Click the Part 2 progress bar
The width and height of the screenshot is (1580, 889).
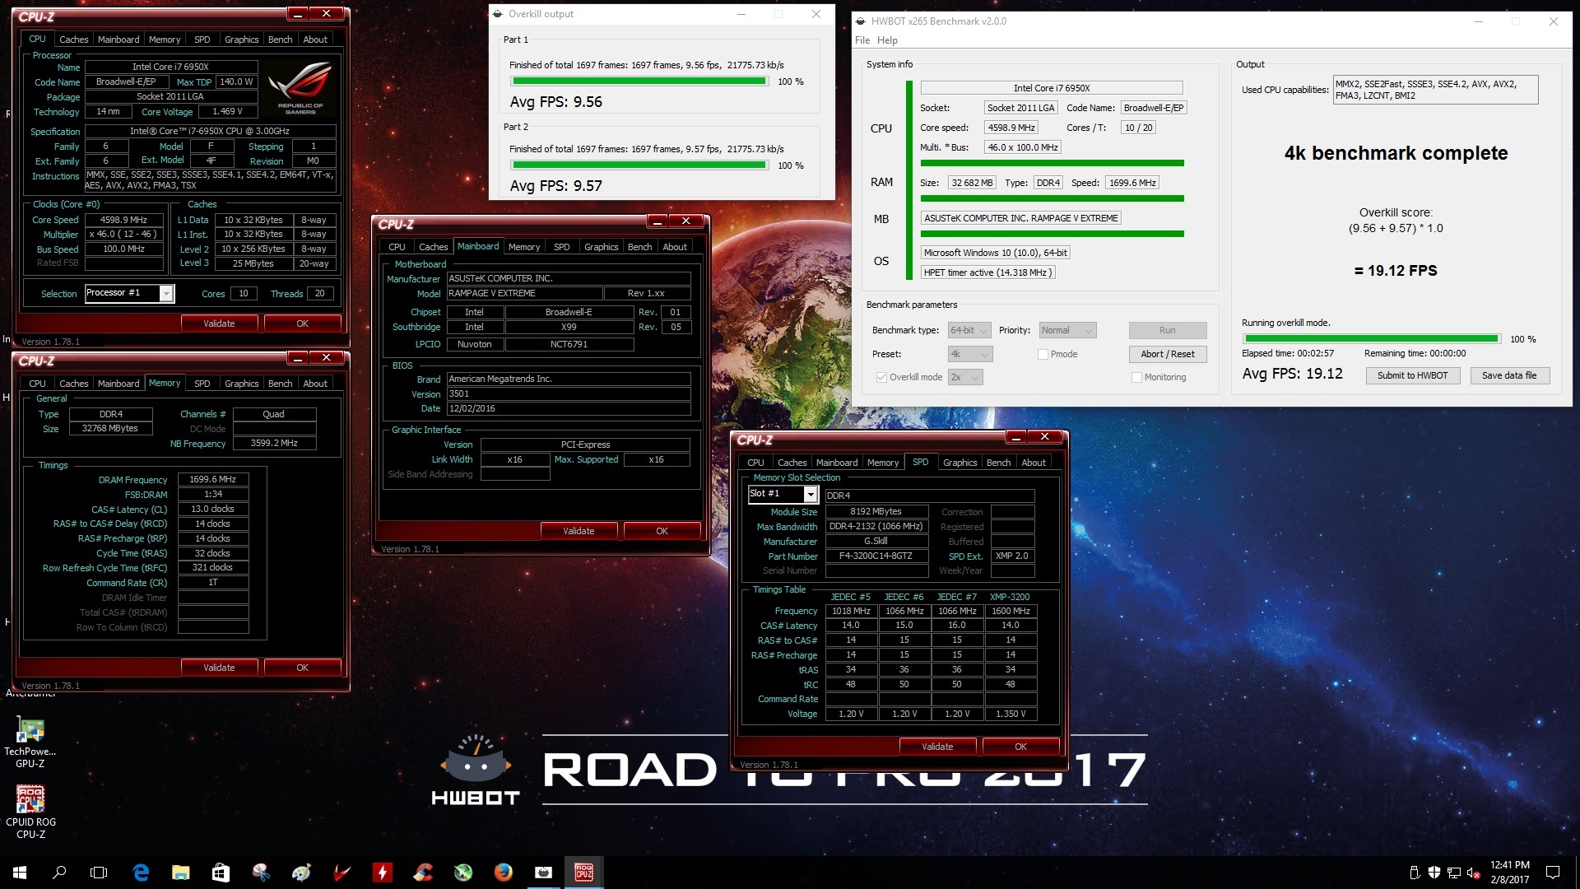(639, 165)
